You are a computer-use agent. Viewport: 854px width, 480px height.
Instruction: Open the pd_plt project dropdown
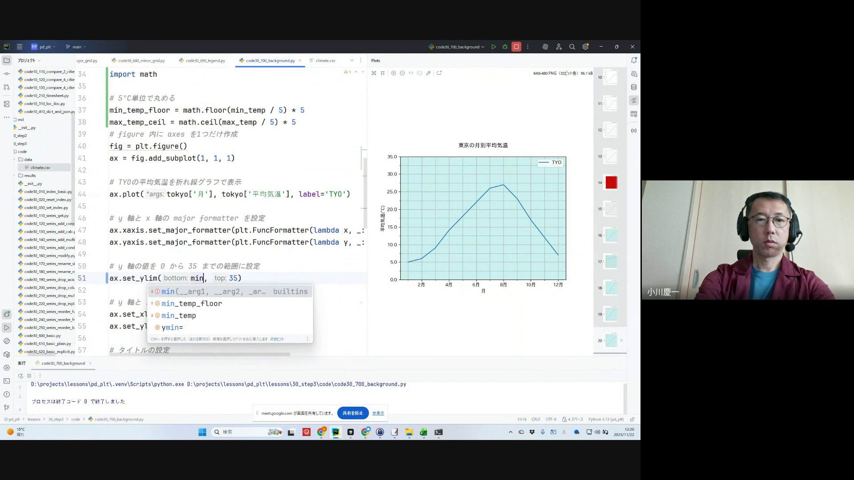click(44, 47)
